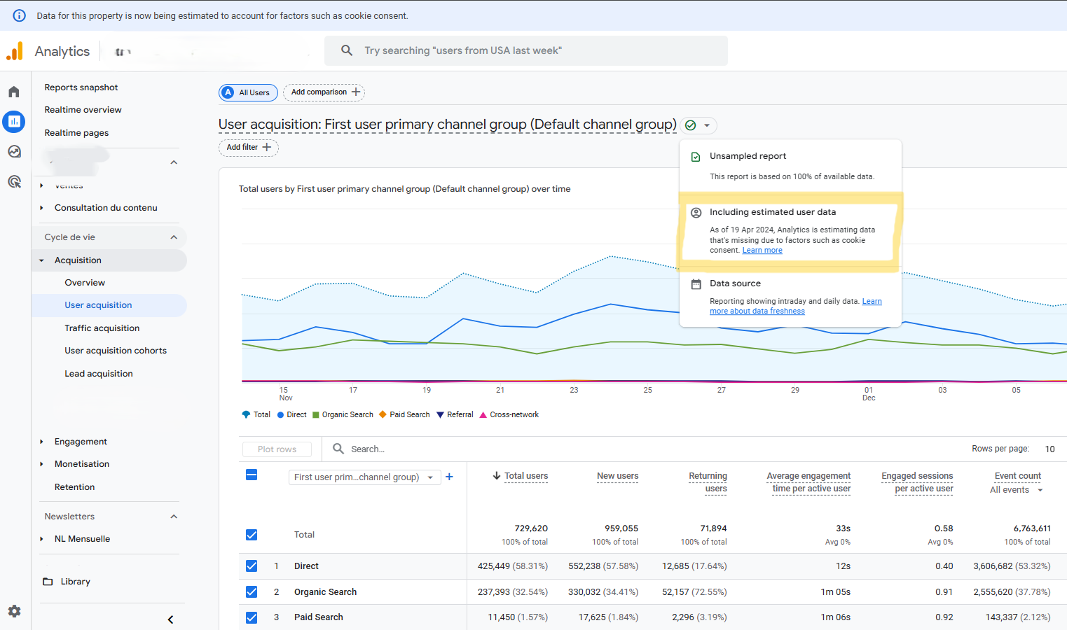Open the Reports icon in left rail

click(x=14, y=122)
